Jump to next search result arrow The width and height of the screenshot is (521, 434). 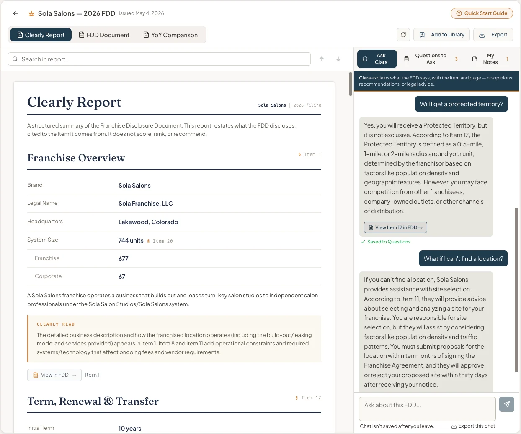(338, 59)
